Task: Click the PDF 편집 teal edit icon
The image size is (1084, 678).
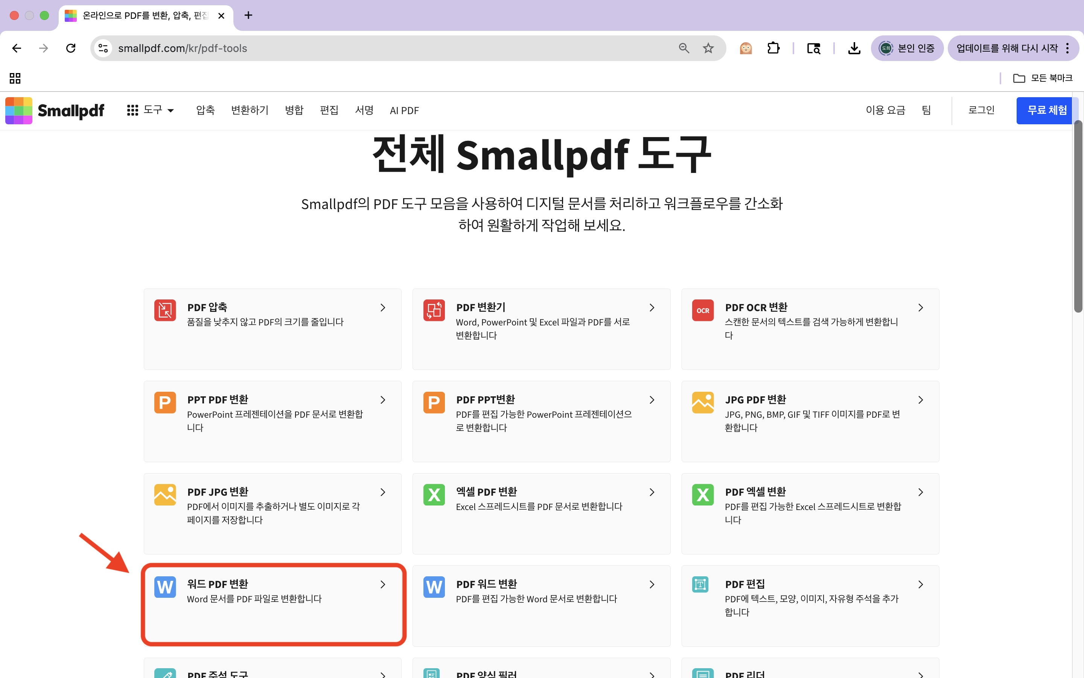Action: point(700,585)
